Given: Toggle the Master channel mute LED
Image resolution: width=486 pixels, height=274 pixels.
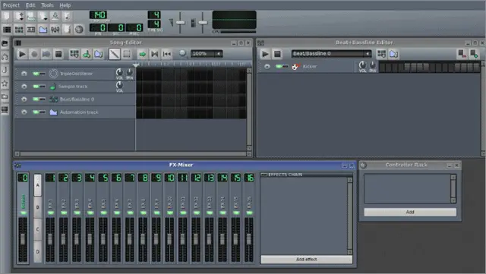Looking at the screenshot, I should [x=24, y=213].
